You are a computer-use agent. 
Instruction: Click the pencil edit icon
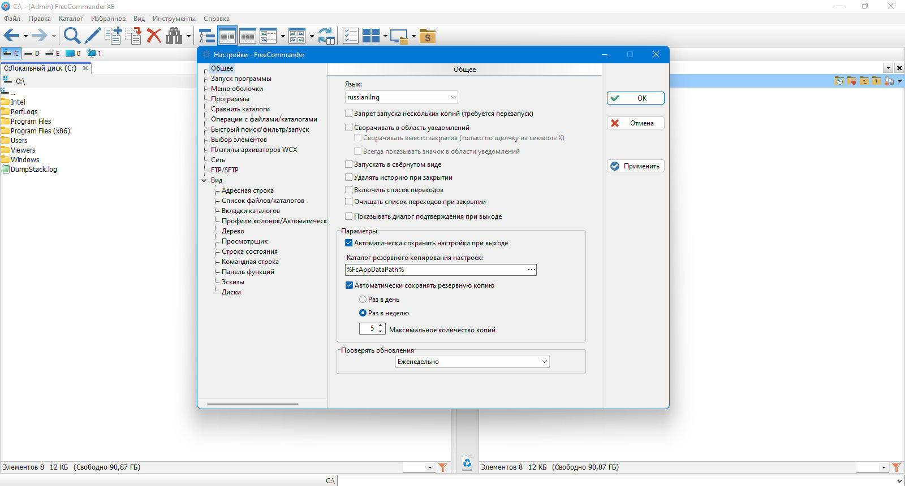(93, 36)
